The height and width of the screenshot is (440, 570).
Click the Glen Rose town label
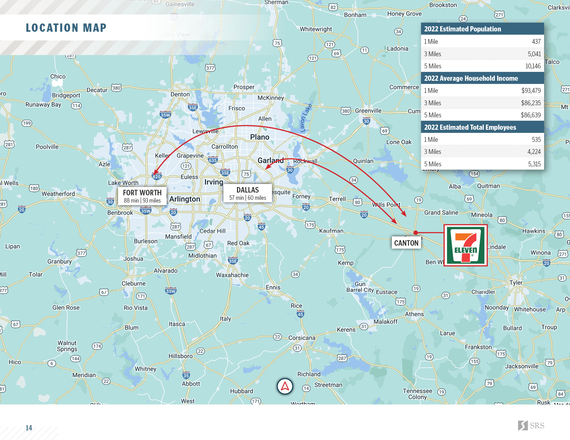pyautogui.click(x=66, y=307)
